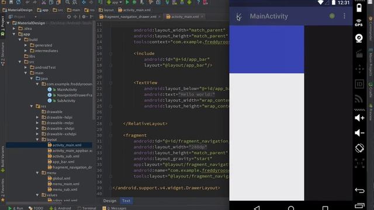Select the Text view tab

click(x=126, y=201)
